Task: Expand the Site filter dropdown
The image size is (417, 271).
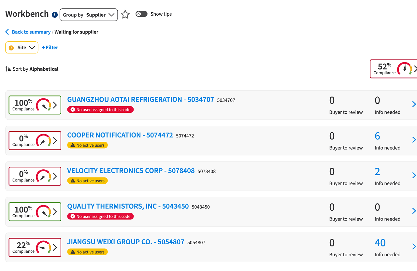Action: tap(22, 48)
